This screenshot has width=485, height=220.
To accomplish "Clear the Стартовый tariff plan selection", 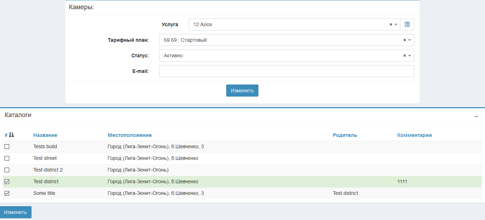I will click(404, 40).
